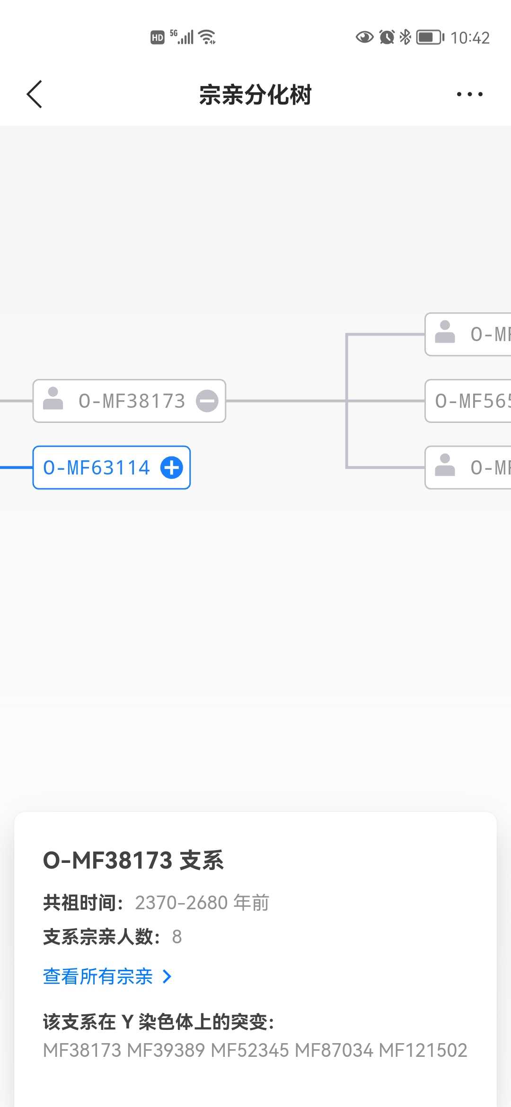Expand the O-MF63114 branch with plus icon
The image size is (511, 1107).
172,468
